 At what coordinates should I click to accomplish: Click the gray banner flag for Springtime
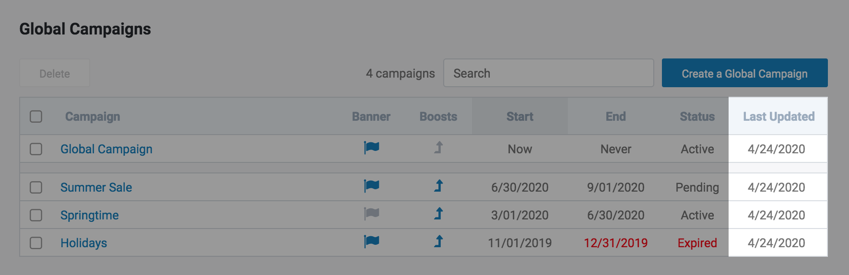(x=371, y=214)
